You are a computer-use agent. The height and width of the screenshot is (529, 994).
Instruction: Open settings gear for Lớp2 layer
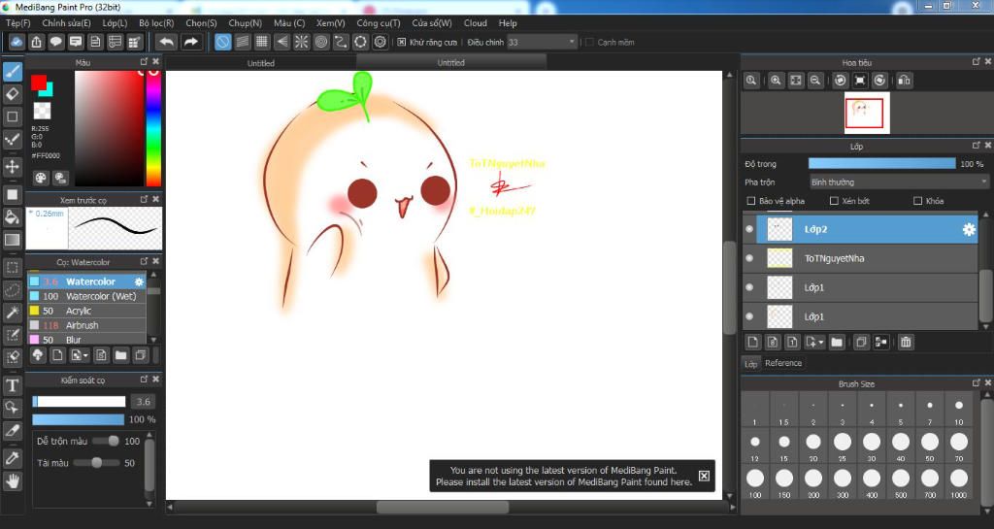point(968,230)
